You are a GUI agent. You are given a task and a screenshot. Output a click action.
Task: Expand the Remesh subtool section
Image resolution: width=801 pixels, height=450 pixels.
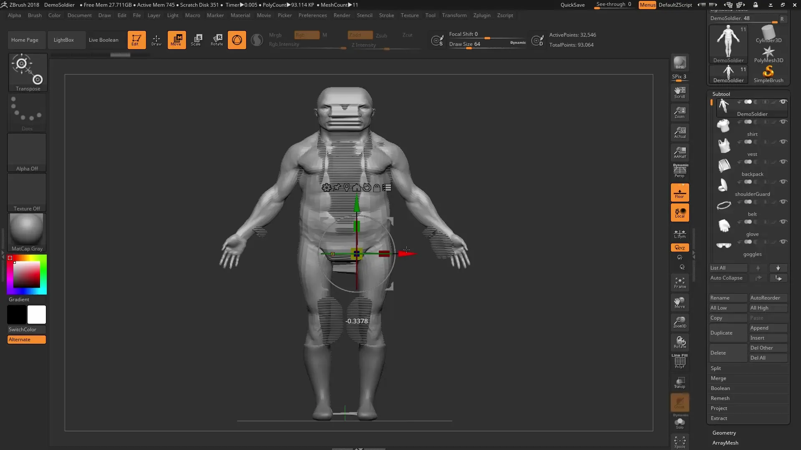720,398
